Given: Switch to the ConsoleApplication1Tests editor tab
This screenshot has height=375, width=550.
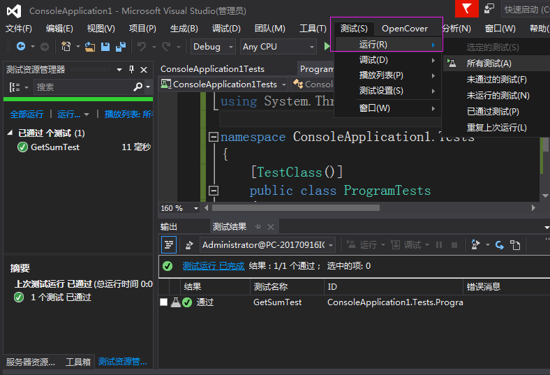Looking at the screenshot, I should coord(212,69).
